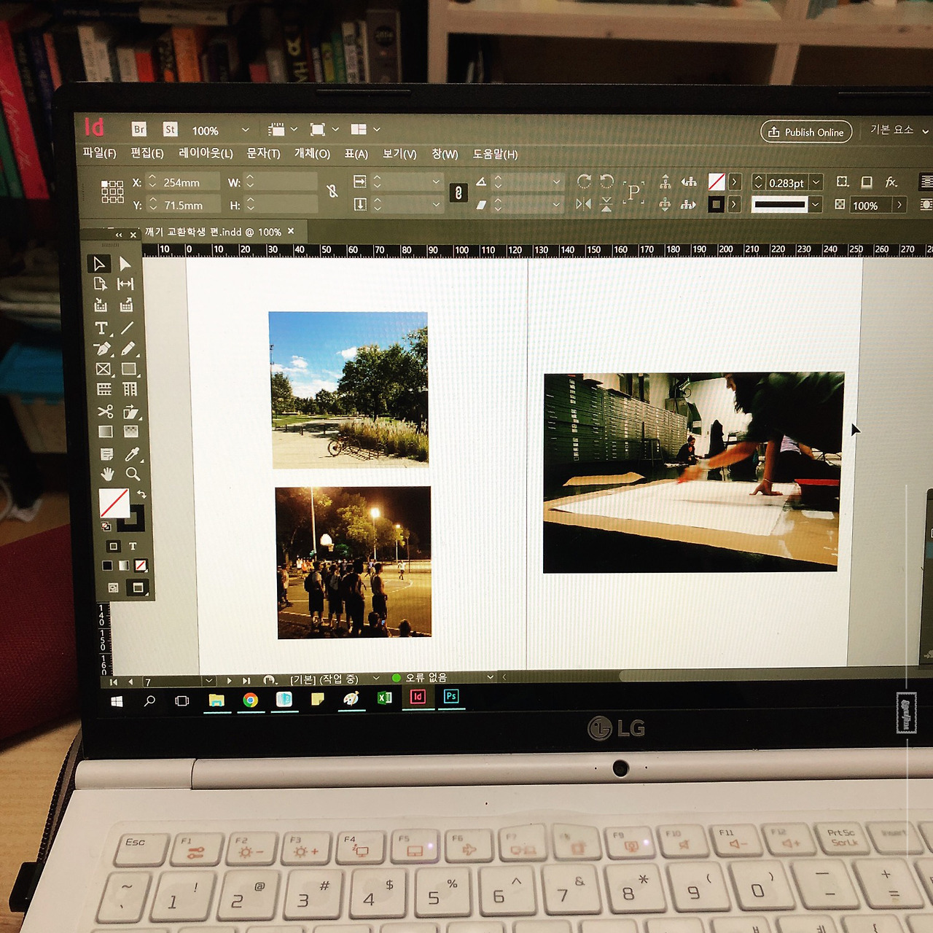Click the Publish Online button
Image resolution: width=933 pixels, height=933 pixels.
pos(806,132)
